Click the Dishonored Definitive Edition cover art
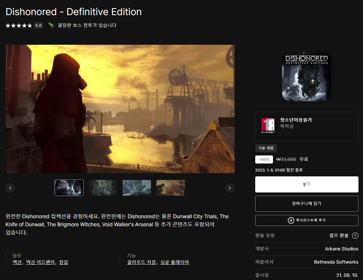This screenshot has height=280, width=363. click(x=307, y=76)
